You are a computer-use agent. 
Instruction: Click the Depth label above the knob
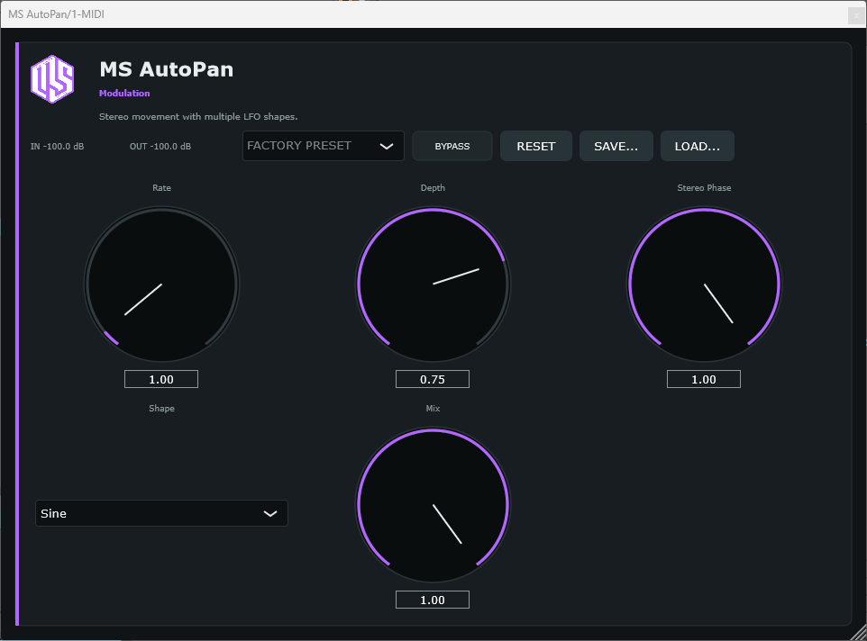(x=433, y=188)
